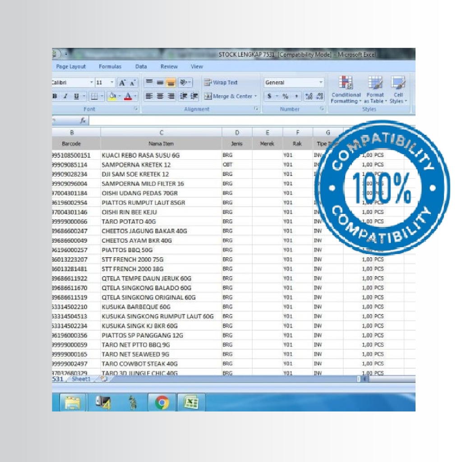Select Middle Align icon
The image size is (462, 462).
(160, 82)
